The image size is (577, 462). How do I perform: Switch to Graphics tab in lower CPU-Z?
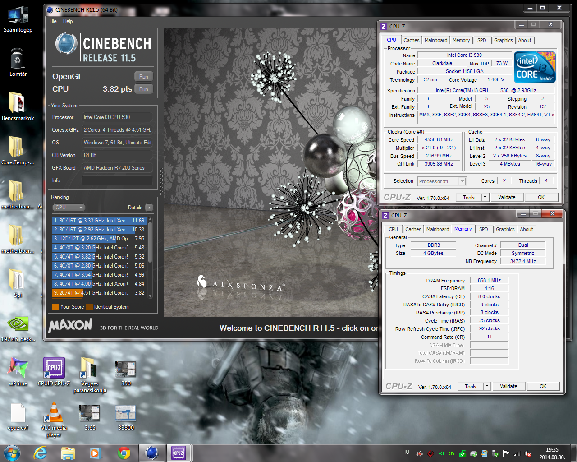pos(505,229)
